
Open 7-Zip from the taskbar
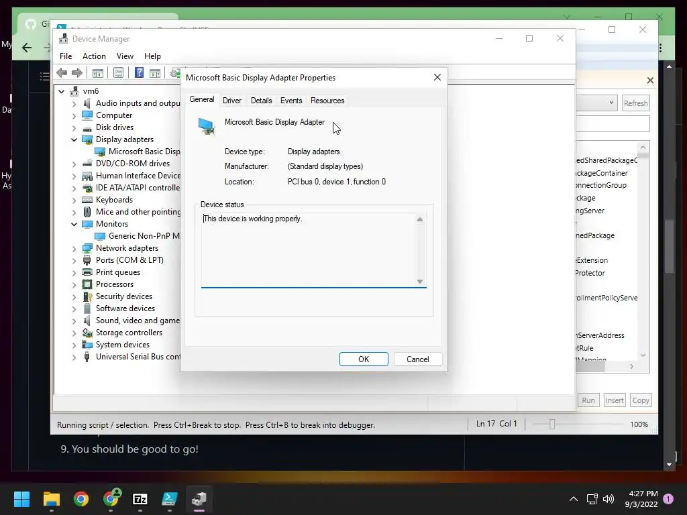(x=140, y=499)
